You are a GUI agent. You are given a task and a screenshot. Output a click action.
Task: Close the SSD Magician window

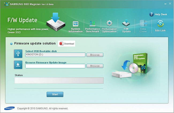(x=170, y=3)
